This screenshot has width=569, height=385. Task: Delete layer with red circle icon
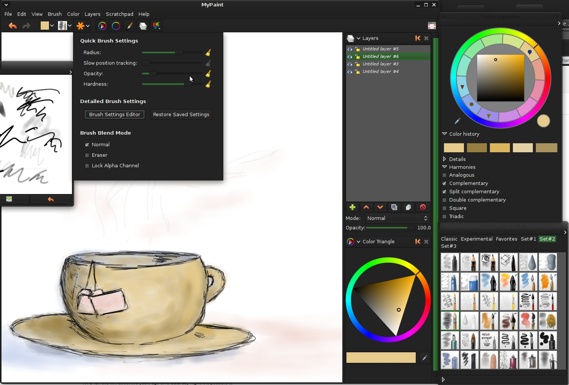point(423,207)
